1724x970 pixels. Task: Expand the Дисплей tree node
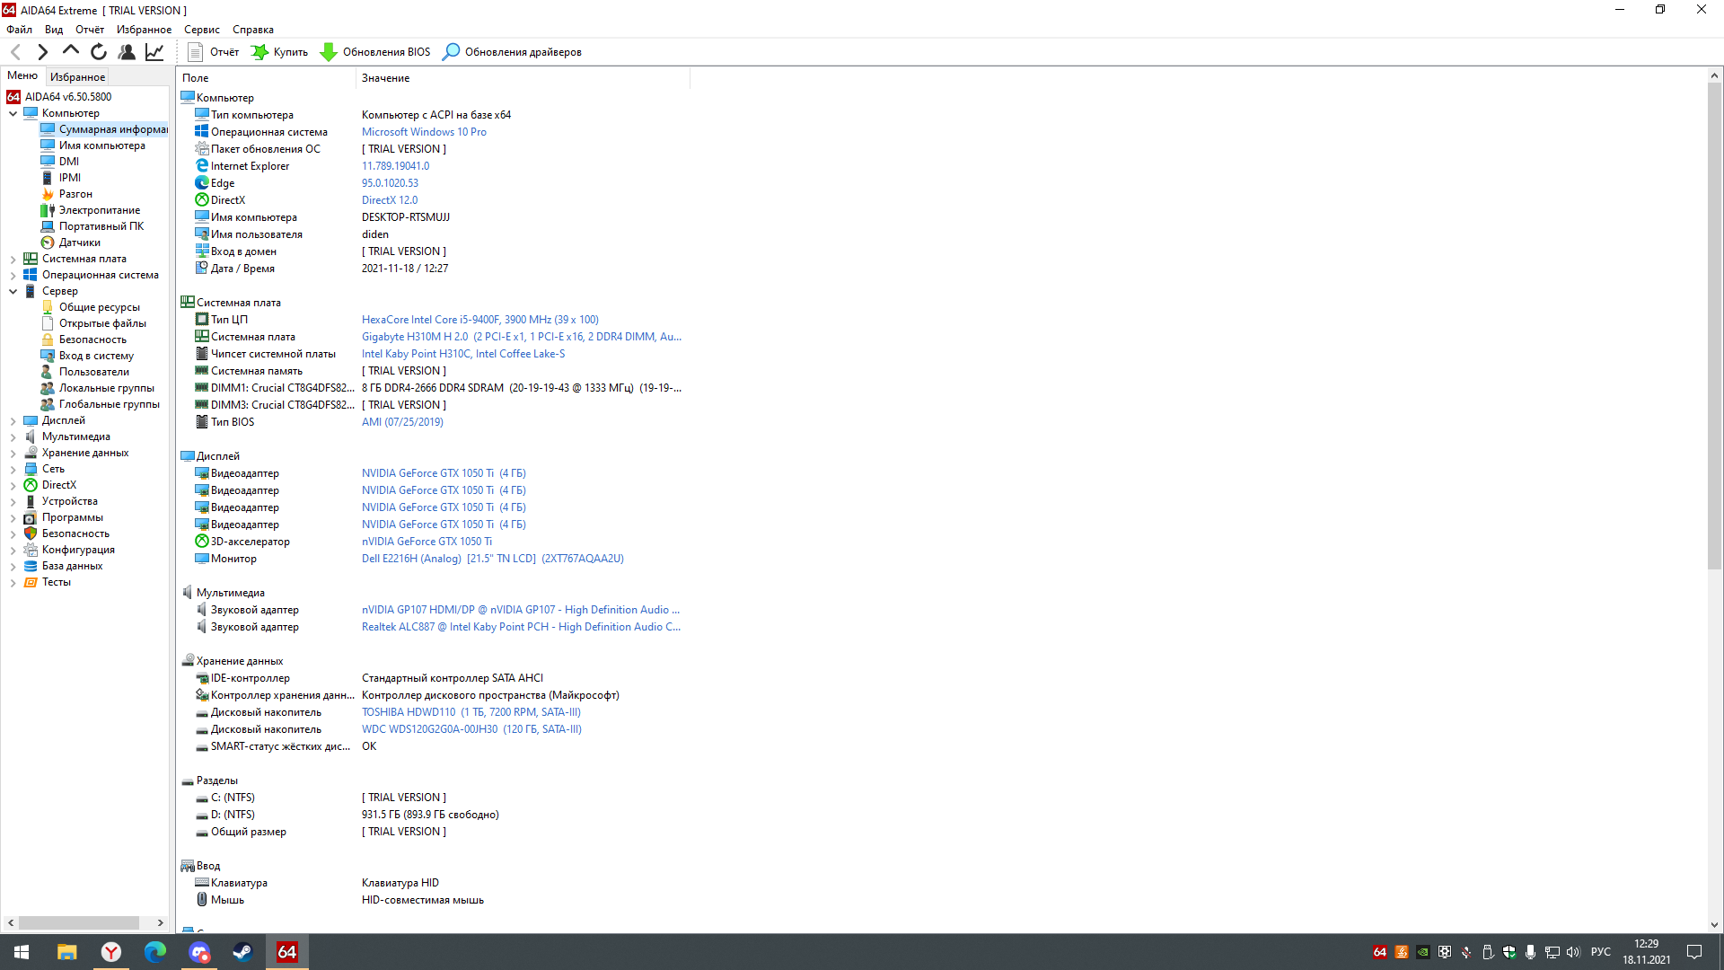point(13,420)
